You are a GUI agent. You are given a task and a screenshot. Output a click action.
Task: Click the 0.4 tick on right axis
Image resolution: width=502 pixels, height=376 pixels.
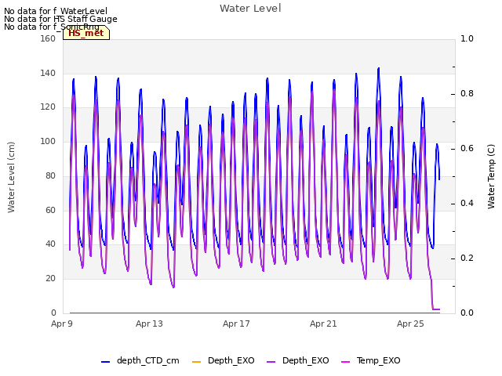467,204
